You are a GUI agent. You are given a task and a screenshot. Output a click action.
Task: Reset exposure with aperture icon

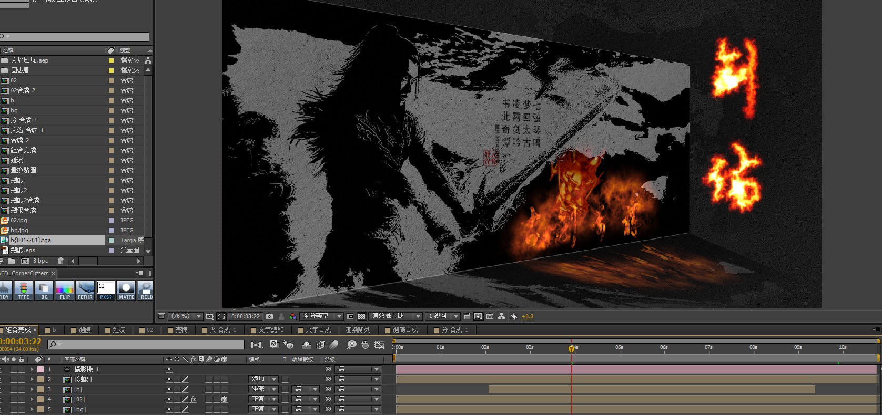(514, 316)
